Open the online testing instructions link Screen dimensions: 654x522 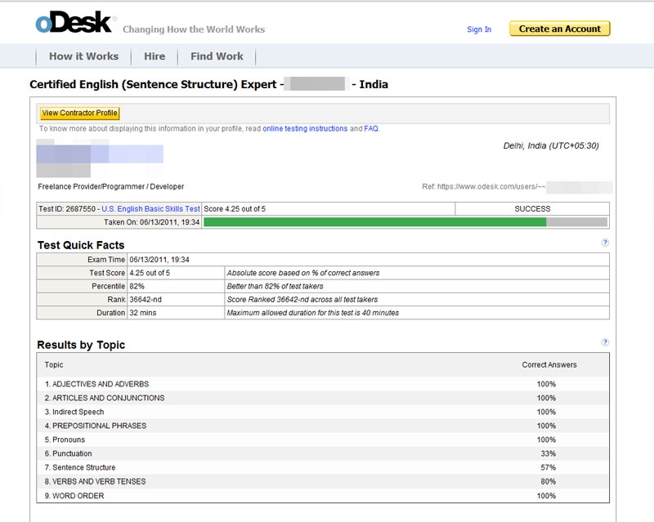coord(305,128)
